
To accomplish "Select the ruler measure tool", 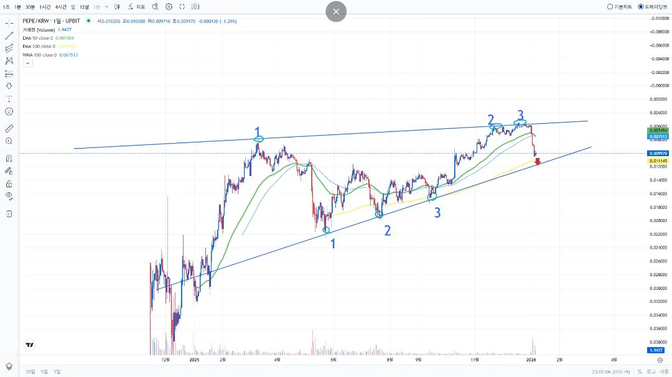I will click(x=9, y=128).
